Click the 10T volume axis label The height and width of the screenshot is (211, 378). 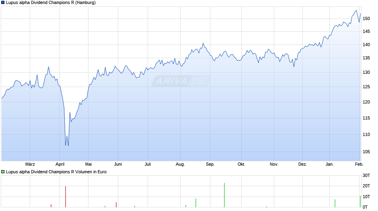point(366,197)
